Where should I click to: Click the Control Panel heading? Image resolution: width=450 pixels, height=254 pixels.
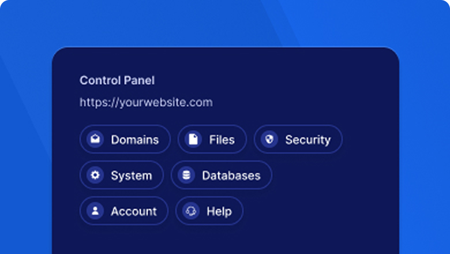[x=117, y=80]
